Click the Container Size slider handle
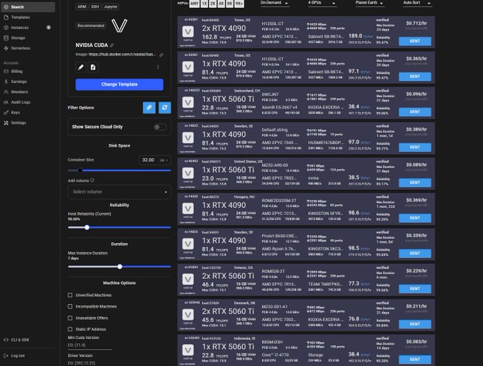The image size is (483, 366). point(80,170)
